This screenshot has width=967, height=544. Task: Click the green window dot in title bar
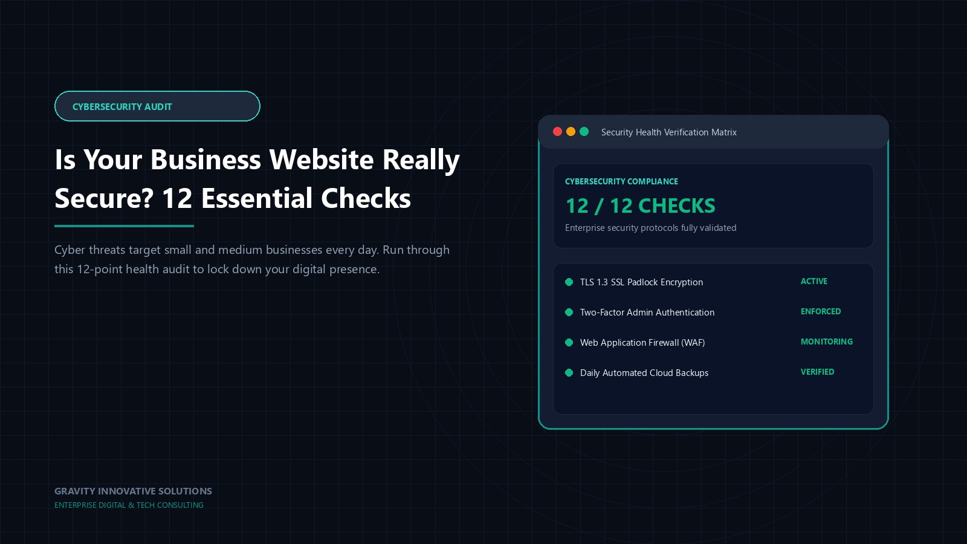(584, 132)
